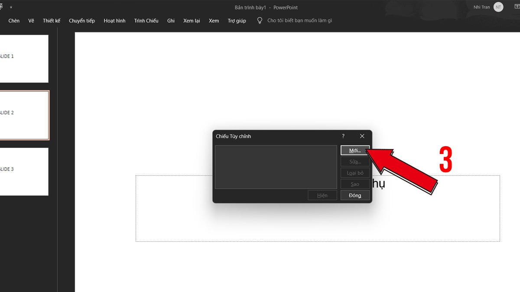The width and height of the screenshot is (520, 292).
Task: Select the SLIDE 2 thumbnail
Action: [x=24, y=115]
